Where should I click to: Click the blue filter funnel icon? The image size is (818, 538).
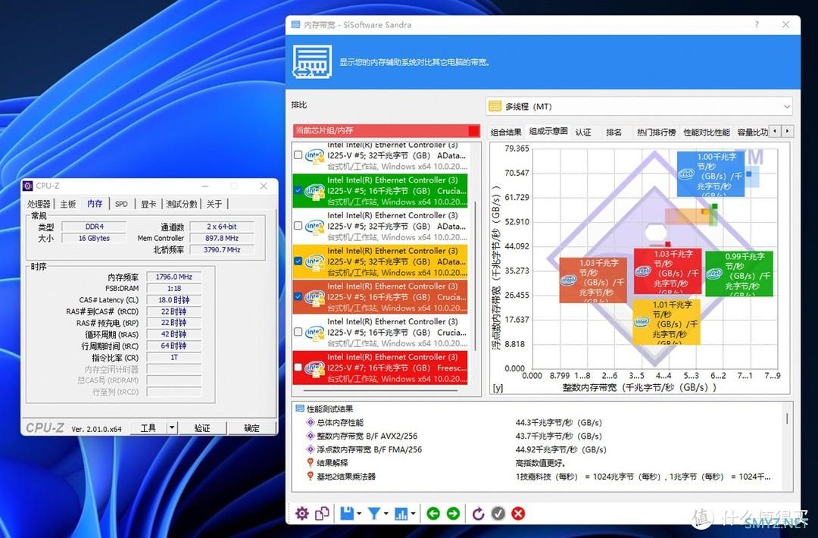click(x=373, y=514)
